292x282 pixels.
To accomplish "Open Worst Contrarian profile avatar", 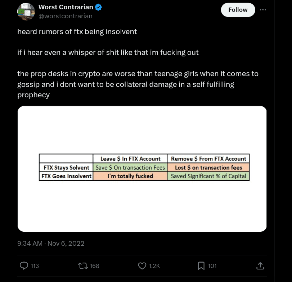I will (x=26, y=11).
